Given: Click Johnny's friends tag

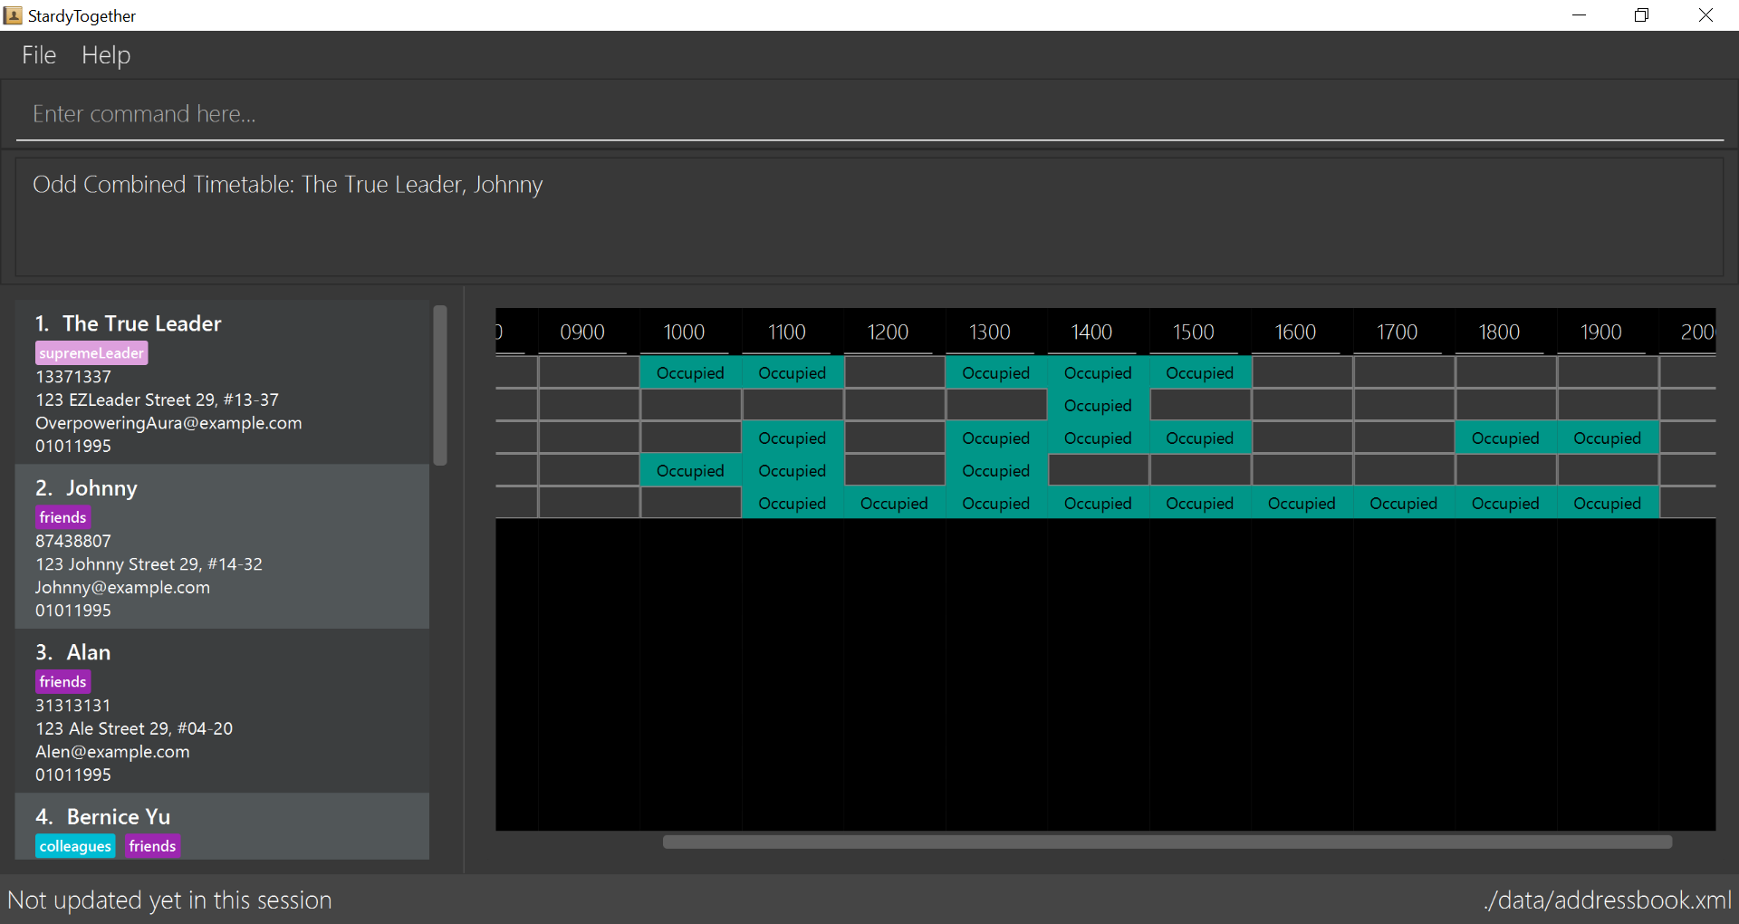Looking at the screenshot, I should (x=63, y=517).
